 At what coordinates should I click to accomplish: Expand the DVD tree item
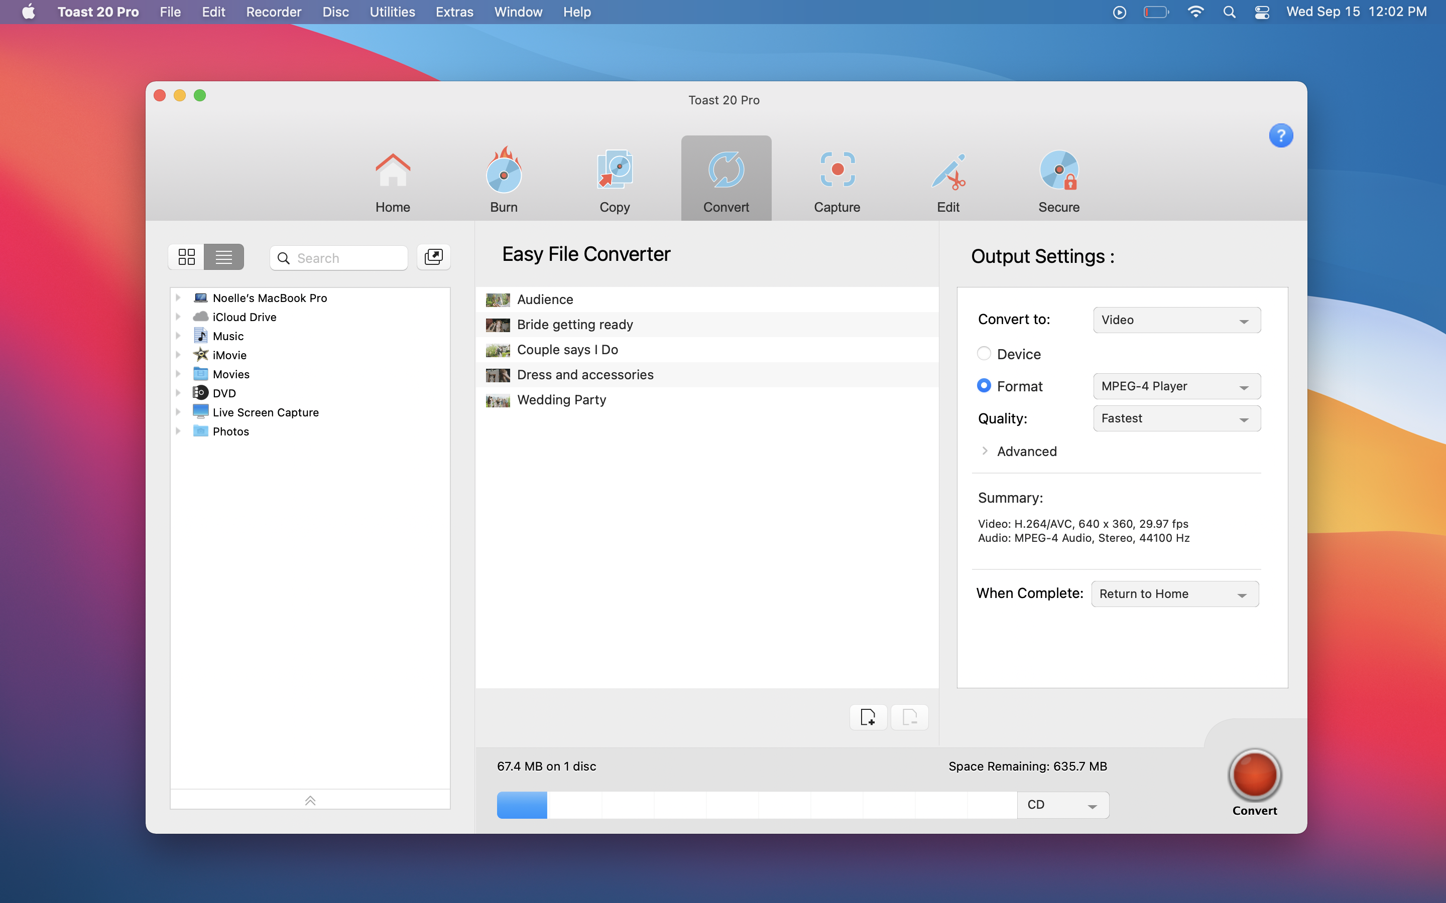[178, 393]
